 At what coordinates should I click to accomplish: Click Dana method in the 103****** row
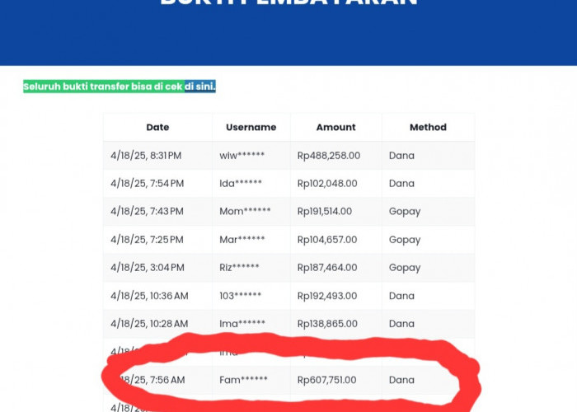(401, 295)
